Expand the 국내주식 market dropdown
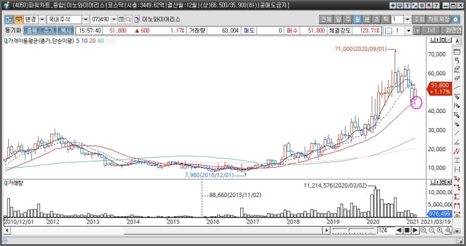 click(x=85, y=19)
